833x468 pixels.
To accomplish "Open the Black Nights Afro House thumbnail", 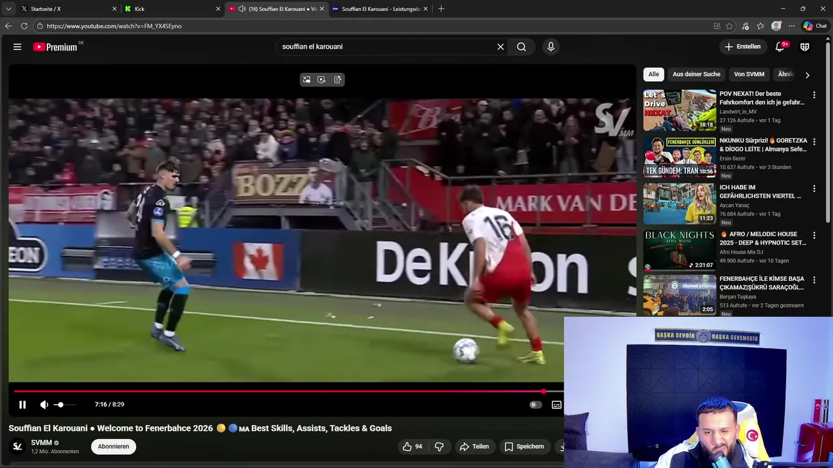I will tap(679, 250).
